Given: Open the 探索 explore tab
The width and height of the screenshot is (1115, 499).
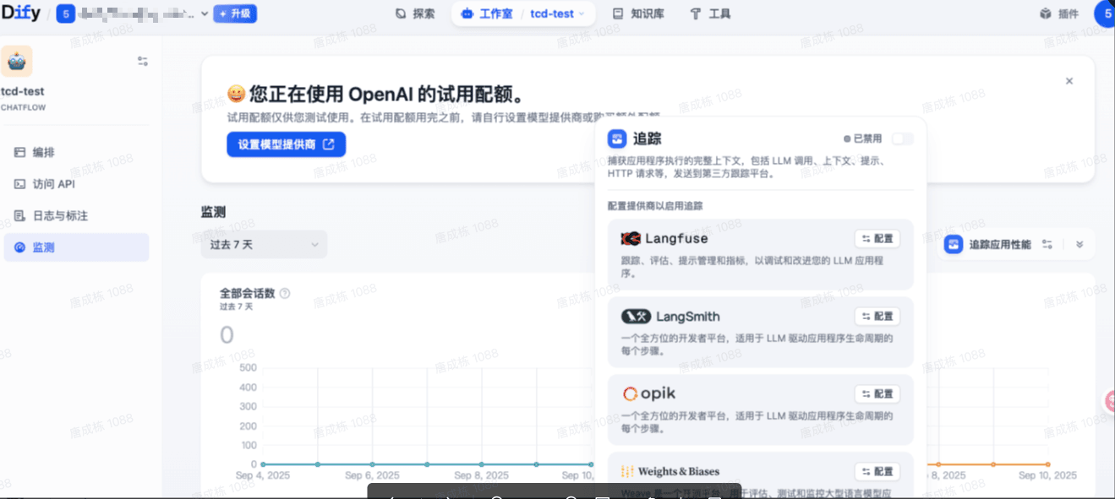Looking at the screenshot, I should (x=415, y=14).
